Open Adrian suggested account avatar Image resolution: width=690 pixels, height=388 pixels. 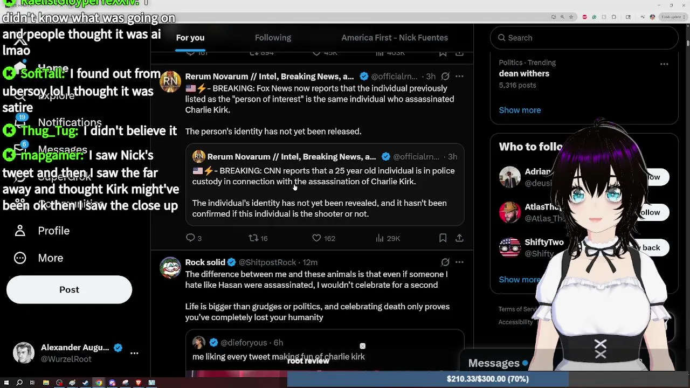[509, 177]
